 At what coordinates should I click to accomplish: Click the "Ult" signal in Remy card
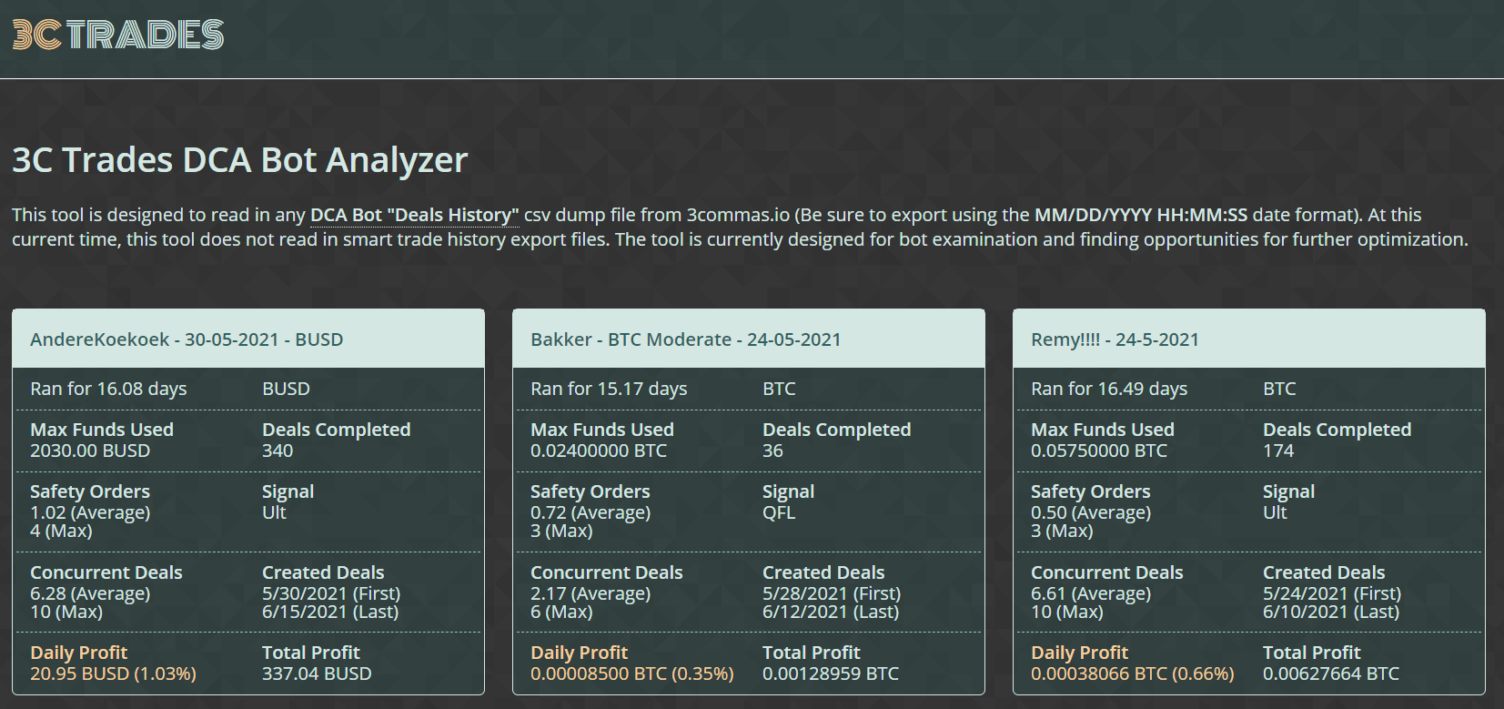pos(1275,512)
